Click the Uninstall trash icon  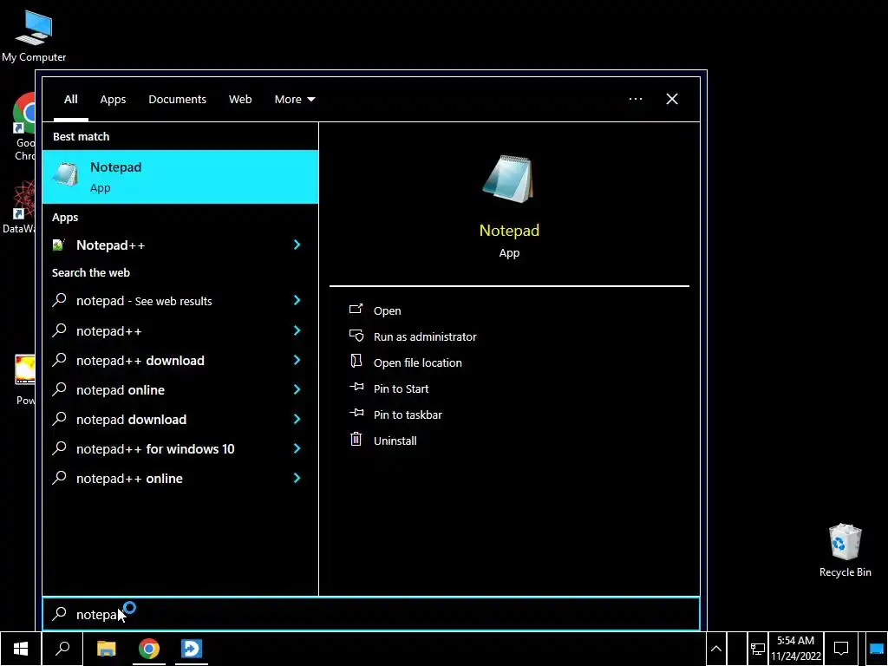click(356, 440)
